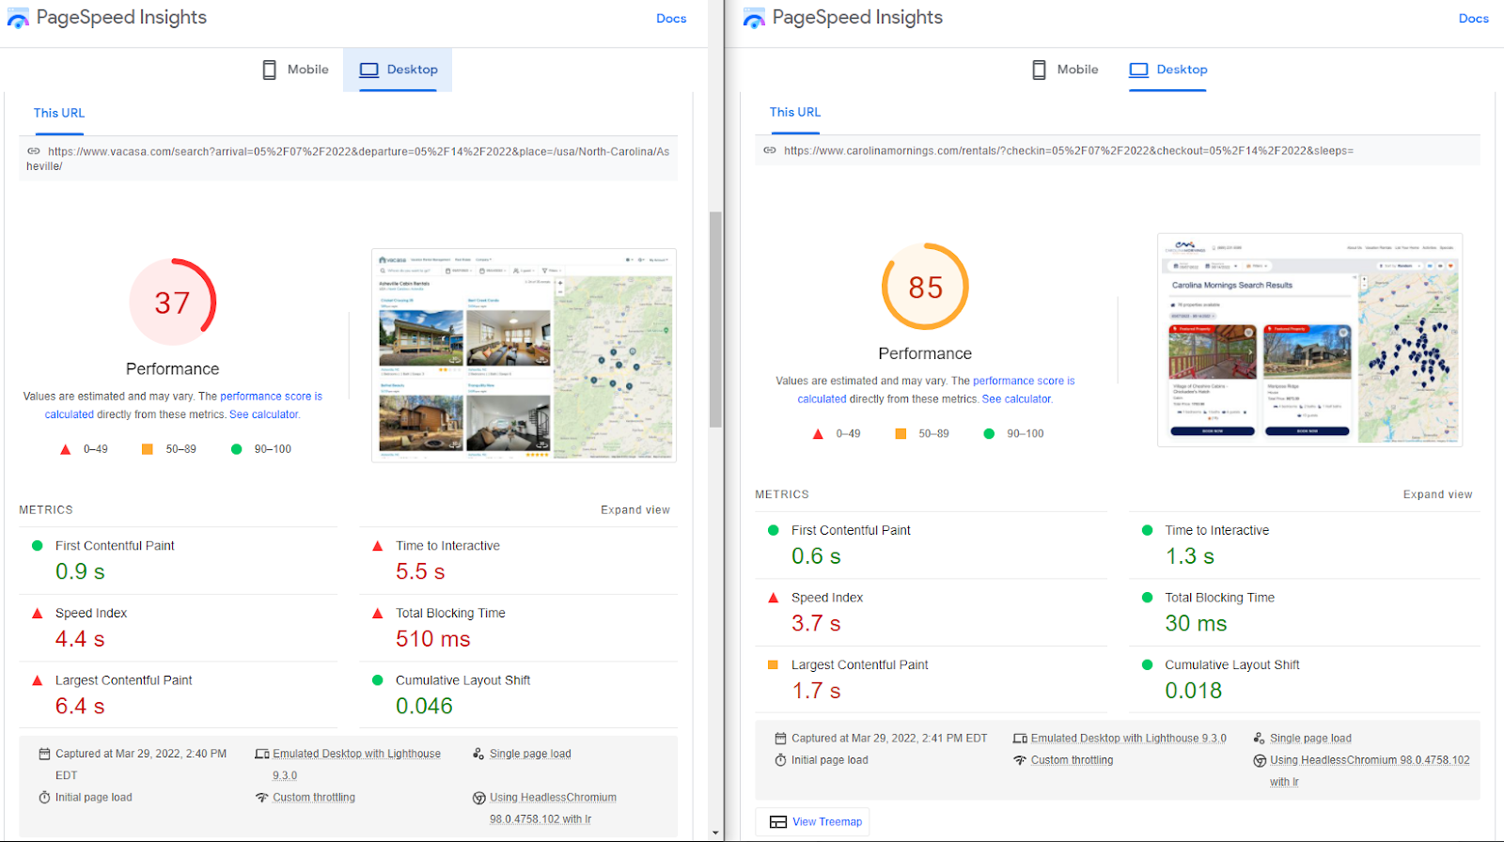The height and width of the screenshot is (842, 1504).
Task: Open the Carolina Mornings page screenshot thumbnail
Action: [1309, 340]
